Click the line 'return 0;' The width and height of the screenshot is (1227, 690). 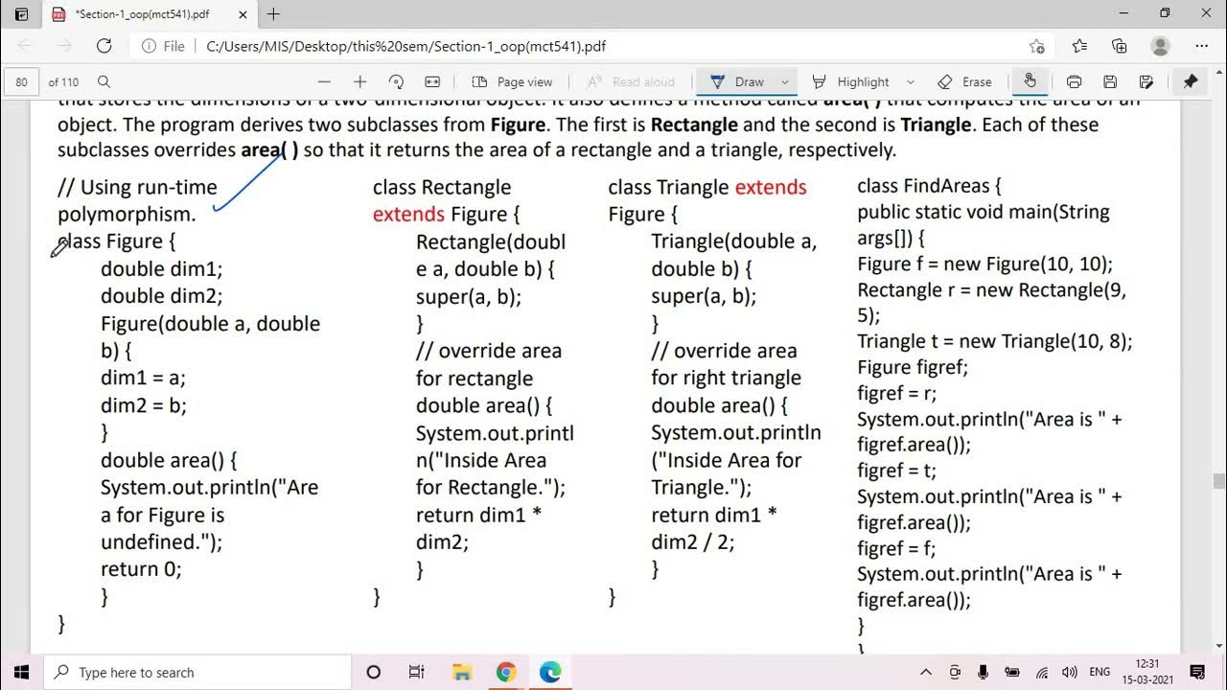click(x=141, y=568)
